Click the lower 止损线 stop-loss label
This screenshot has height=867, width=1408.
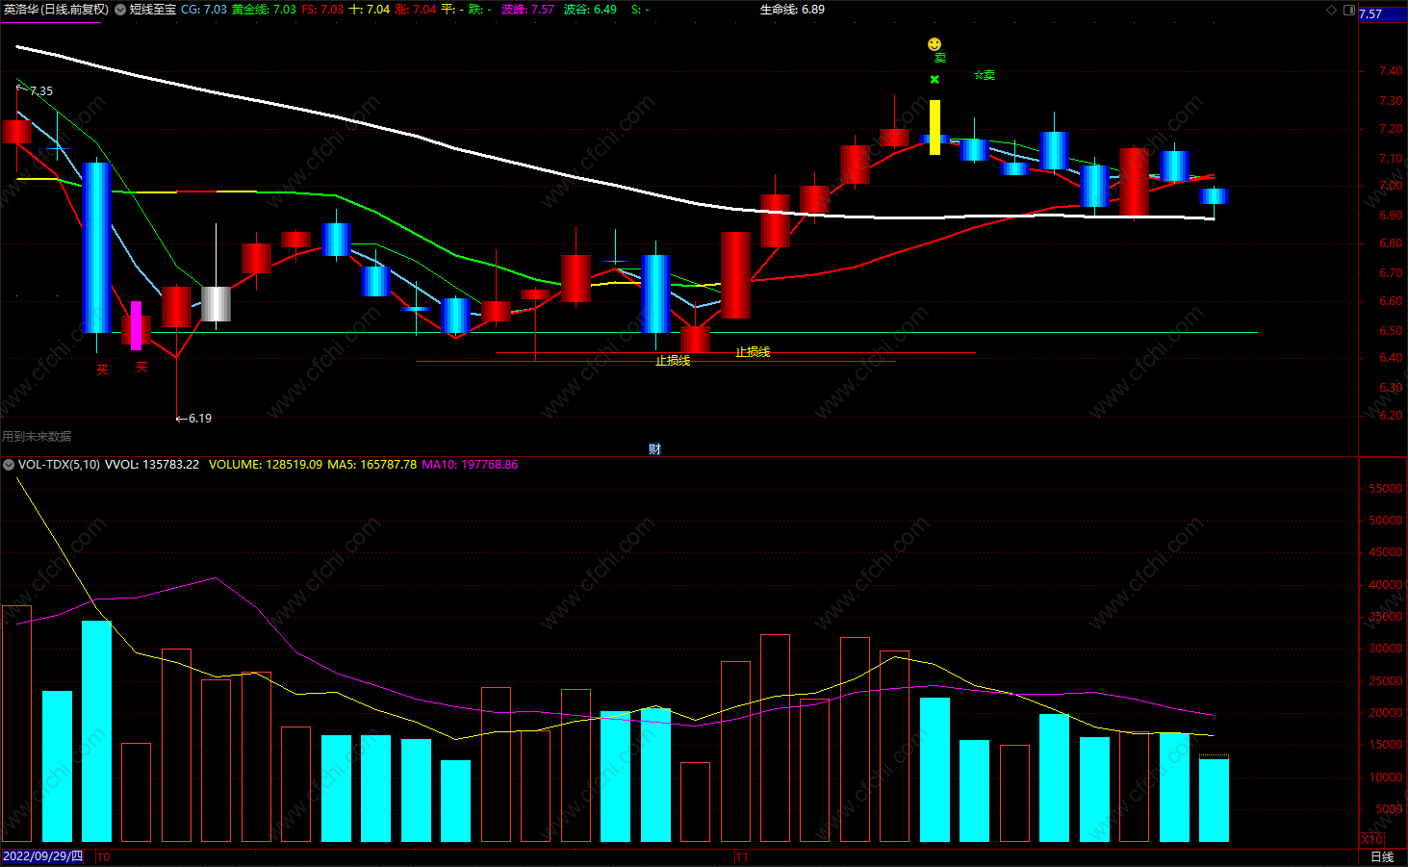673,361
